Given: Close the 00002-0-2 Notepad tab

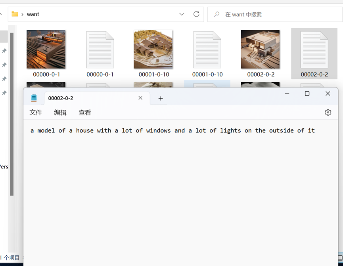Looking at the screenshot, I should coord(140,98).
